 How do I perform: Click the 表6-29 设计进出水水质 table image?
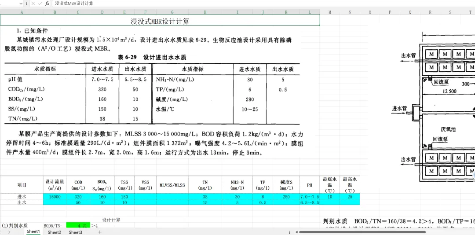click(x=152, y=90)
